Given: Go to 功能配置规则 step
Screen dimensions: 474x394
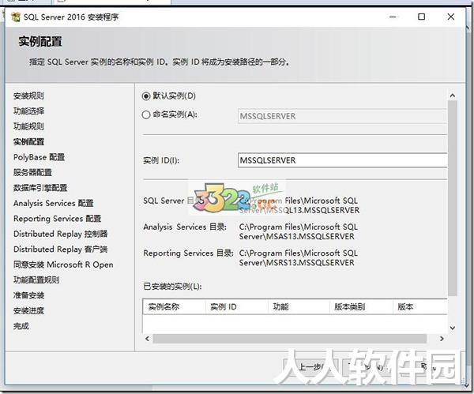Looking at the screenshot, I should pyautogui.click(x=36, y=280).
